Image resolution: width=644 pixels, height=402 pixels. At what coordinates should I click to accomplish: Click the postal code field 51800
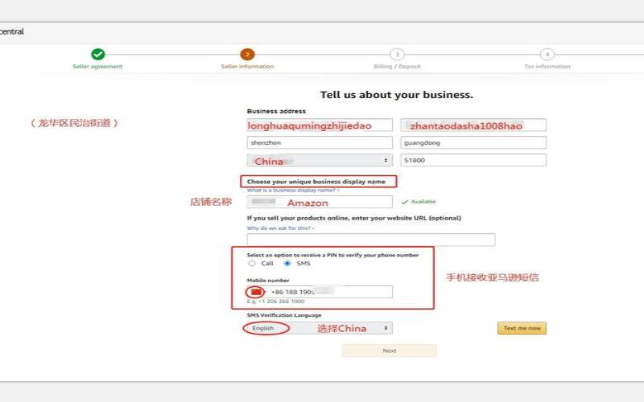(473, 160)
